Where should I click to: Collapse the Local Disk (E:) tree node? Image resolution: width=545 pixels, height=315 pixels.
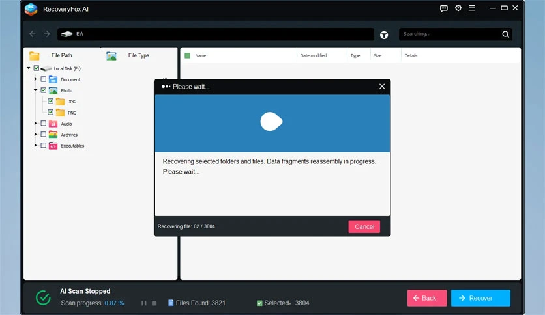click(29, 68)
